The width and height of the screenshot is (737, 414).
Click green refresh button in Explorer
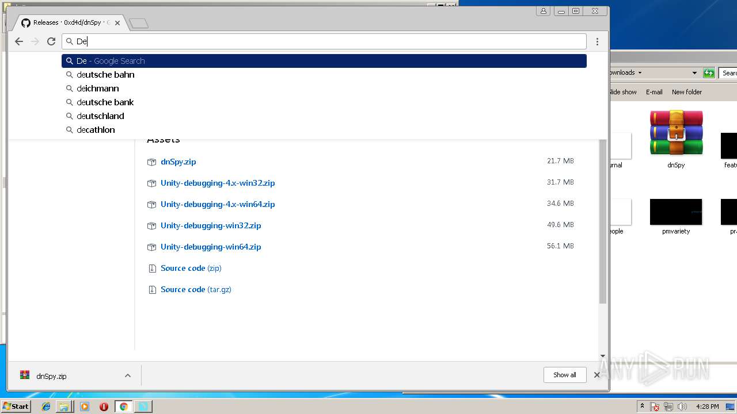(x=709, y=73)
